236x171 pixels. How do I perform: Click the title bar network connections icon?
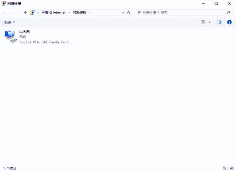pyautogui.click(x=3, y=3)
